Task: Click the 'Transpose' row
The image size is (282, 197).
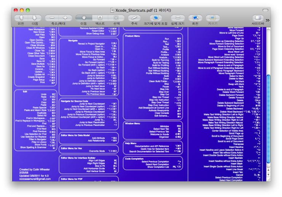Action: coord(247,144)
